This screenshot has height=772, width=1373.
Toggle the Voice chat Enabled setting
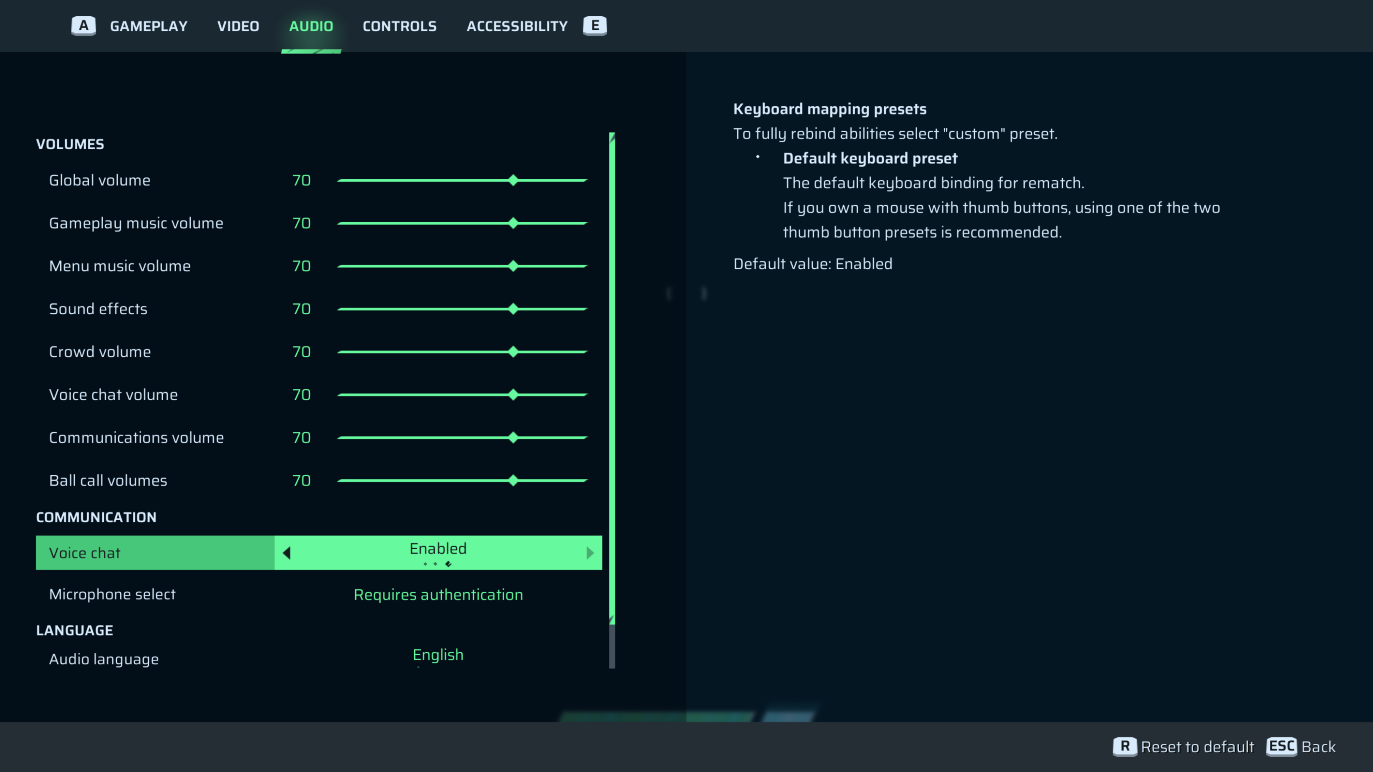point(438,549)
